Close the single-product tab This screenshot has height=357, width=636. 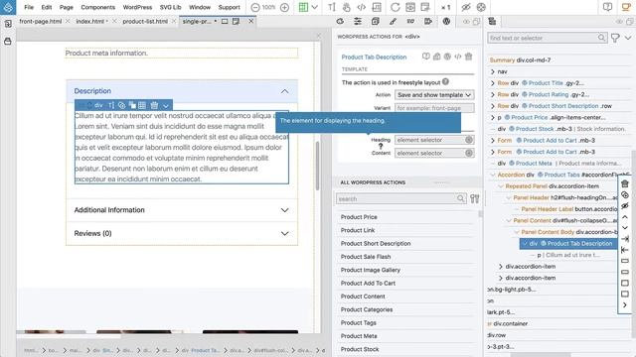pyautogui.click(x=251, y=21)
